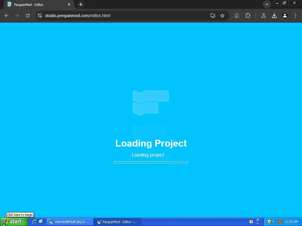Open the profile avatar menu
The width and height of the screenshot is (302, 226).
285,16
